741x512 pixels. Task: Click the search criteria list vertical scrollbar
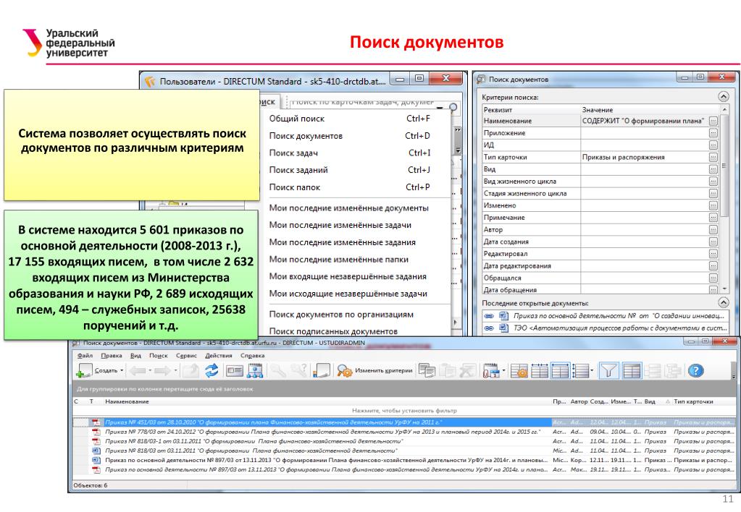[724, 198]
